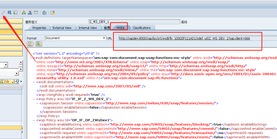
Task: Collapse the IF_IF_Z_WS_DEV_1 policy node
Action: tap(34, 99)
